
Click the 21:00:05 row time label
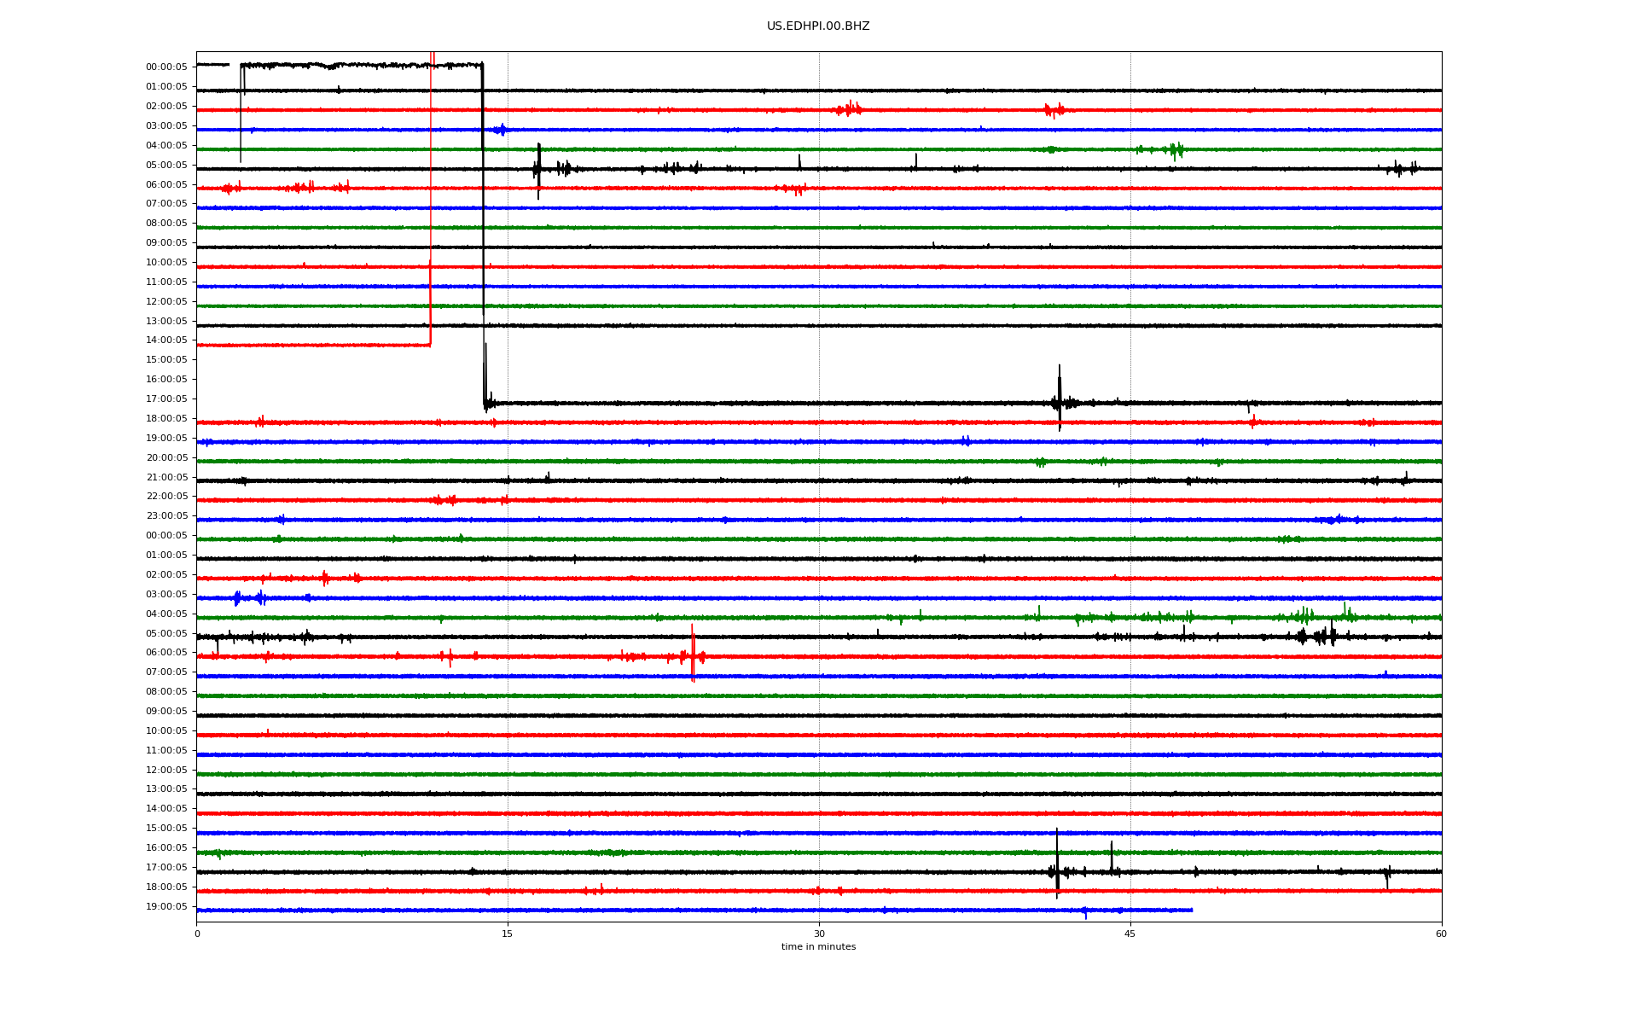pos(166,477)
